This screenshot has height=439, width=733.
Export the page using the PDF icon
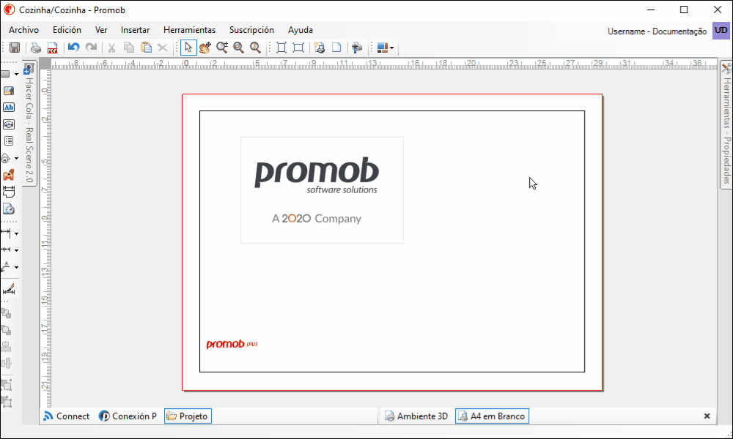52,48
